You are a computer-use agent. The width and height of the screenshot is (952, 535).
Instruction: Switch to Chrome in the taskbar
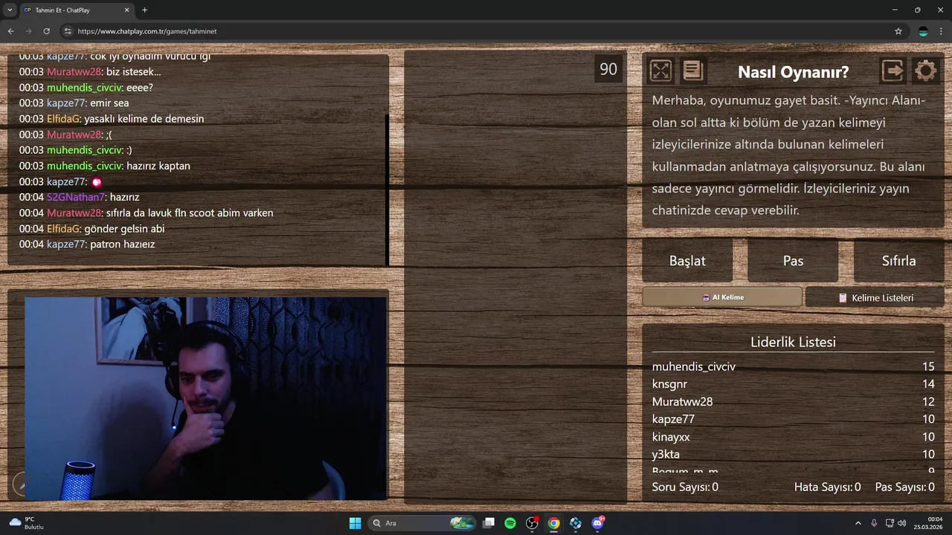tap(553, 523)
